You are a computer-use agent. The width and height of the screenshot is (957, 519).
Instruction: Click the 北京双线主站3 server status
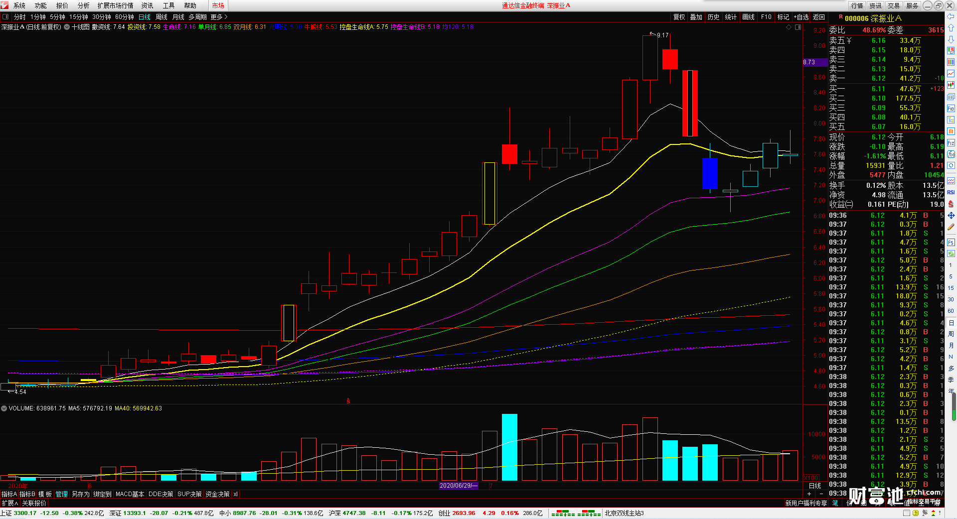pos(625,513)
